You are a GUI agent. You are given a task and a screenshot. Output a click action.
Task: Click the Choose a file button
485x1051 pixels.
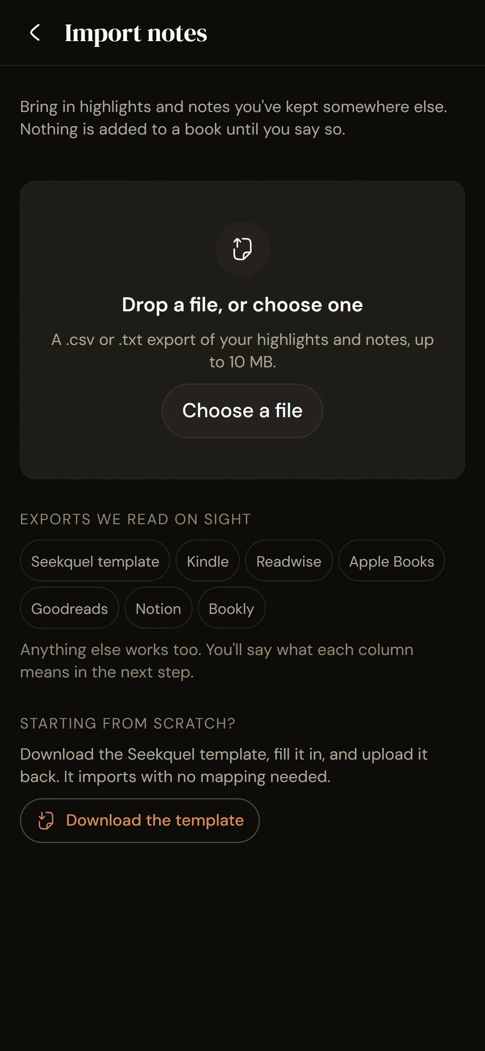pyautogui.click(x=243, y=411)
